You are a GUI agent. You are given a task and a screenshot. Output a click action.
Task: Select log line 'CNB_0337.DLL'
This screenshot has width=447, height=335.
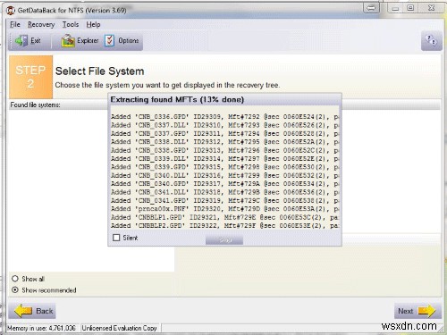(224, 125)
